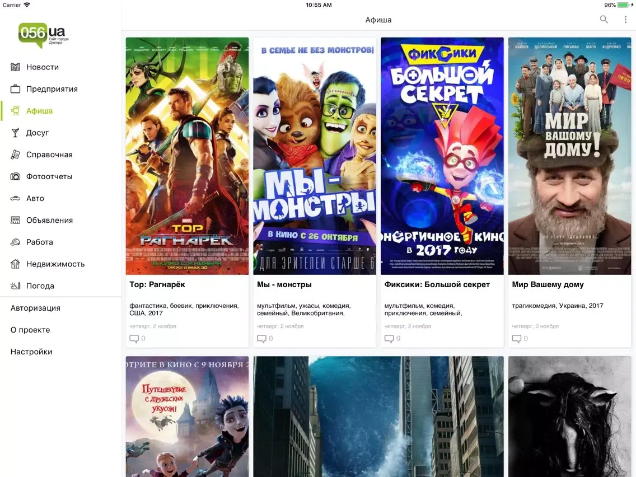Tap the Путешествие с дружеским укусом poster

click(x=187, y=417)
